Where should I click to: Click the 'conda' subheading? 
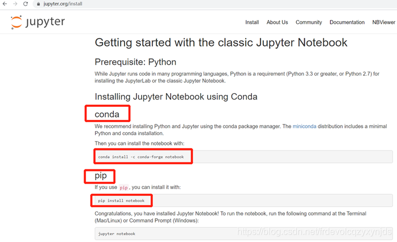tap(107, 114)
